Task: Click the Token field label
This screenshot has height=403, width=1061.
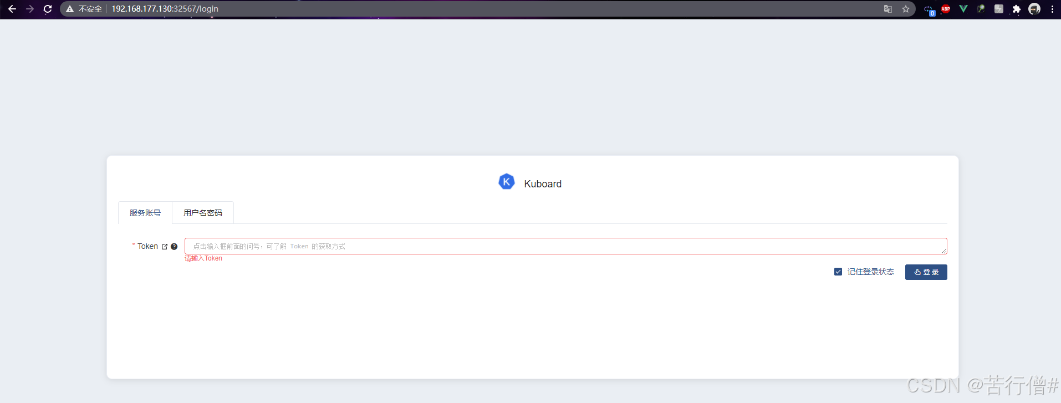Action: point(147,246)
